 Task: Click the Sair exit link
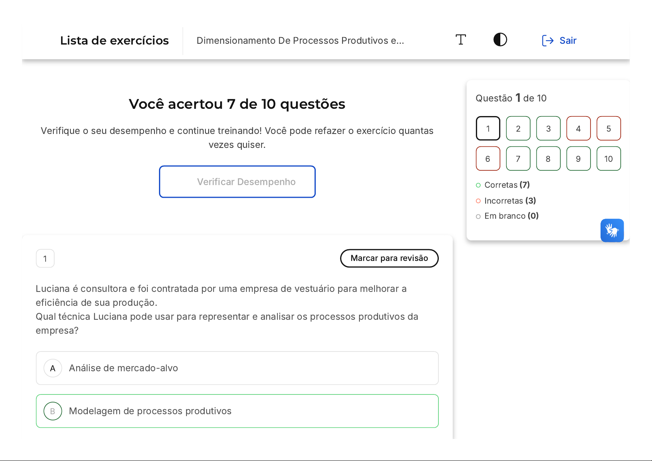tap(560, 41)
